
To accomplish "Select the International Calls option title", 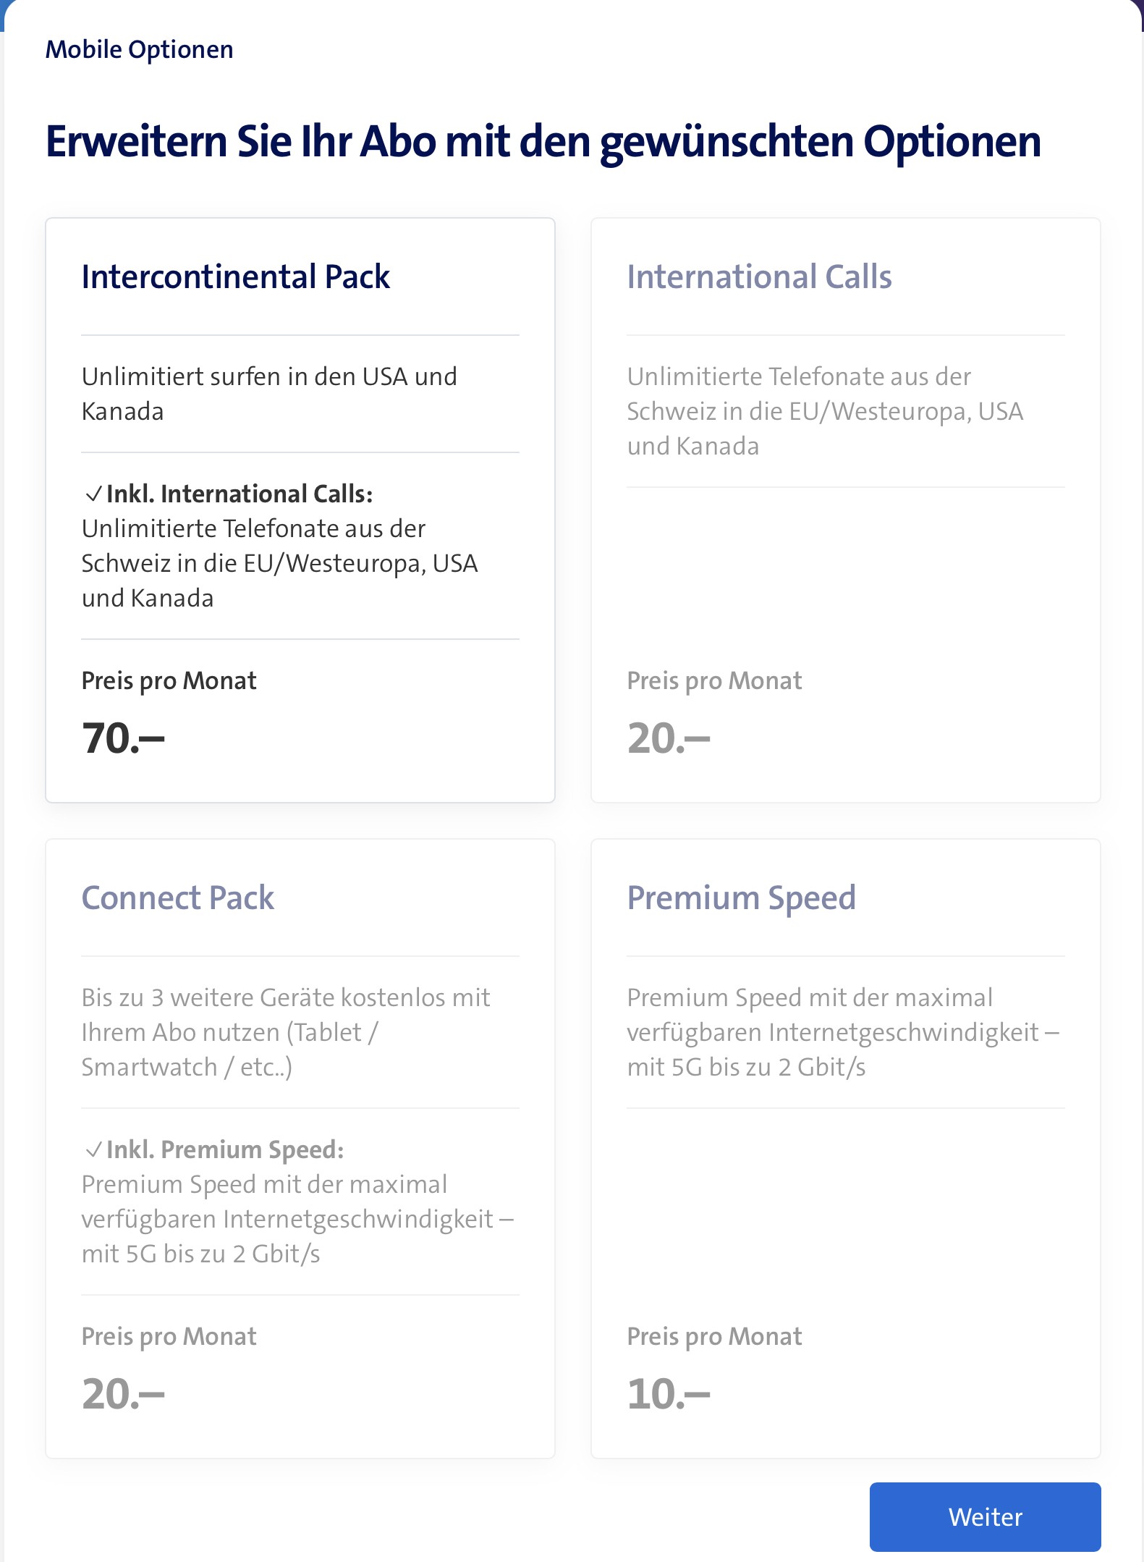I will click(x=758, y=277).
